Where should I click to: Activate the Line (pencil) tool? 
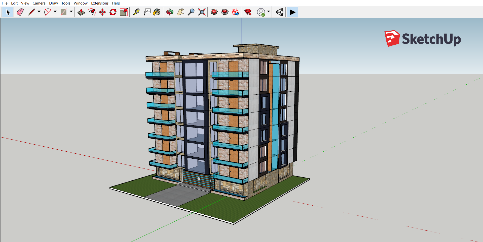[32, 12]
